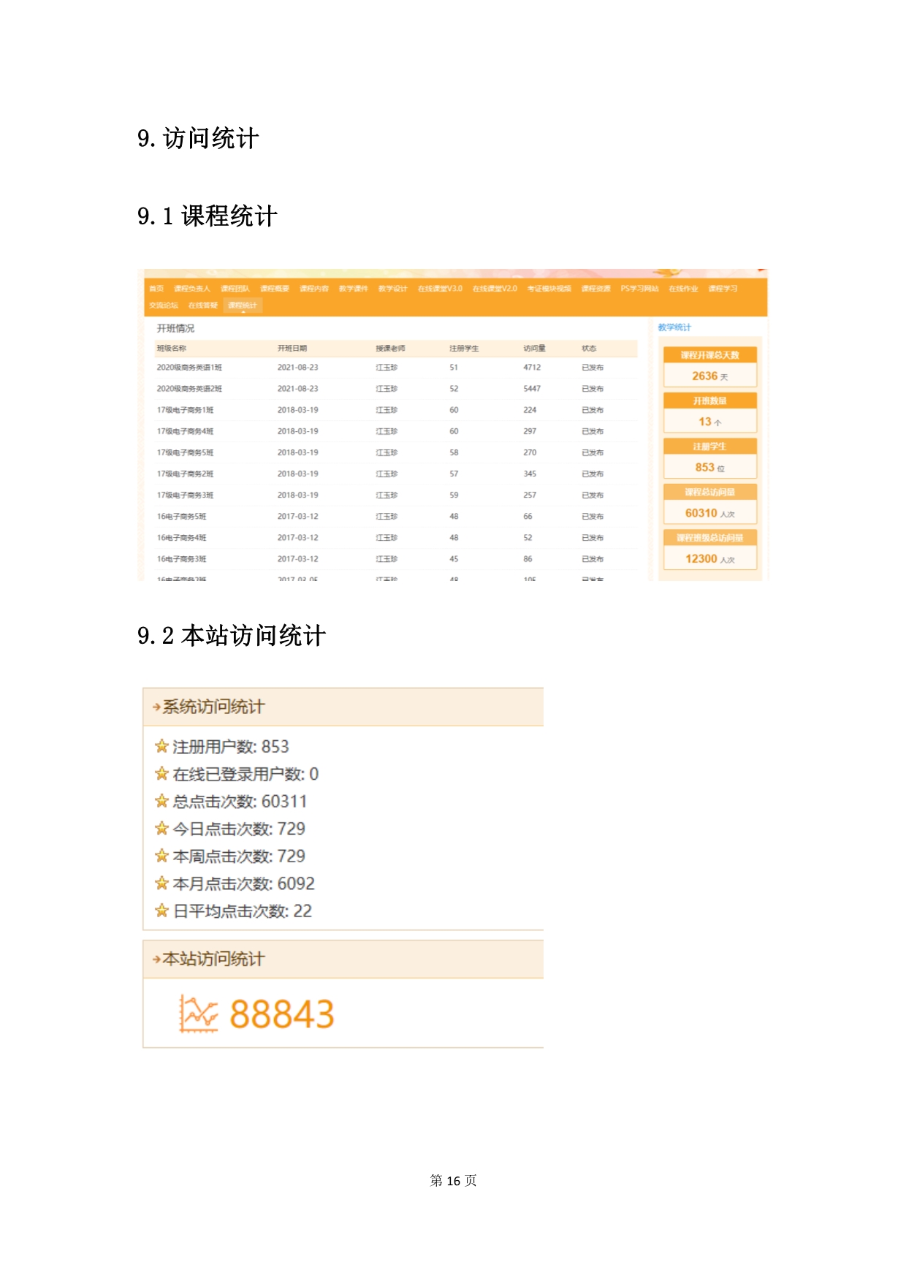The height and width of the screenshot is (1281, 906).
Task: Open PS学习网站 in the navigation bar
Action: point(640,289)
